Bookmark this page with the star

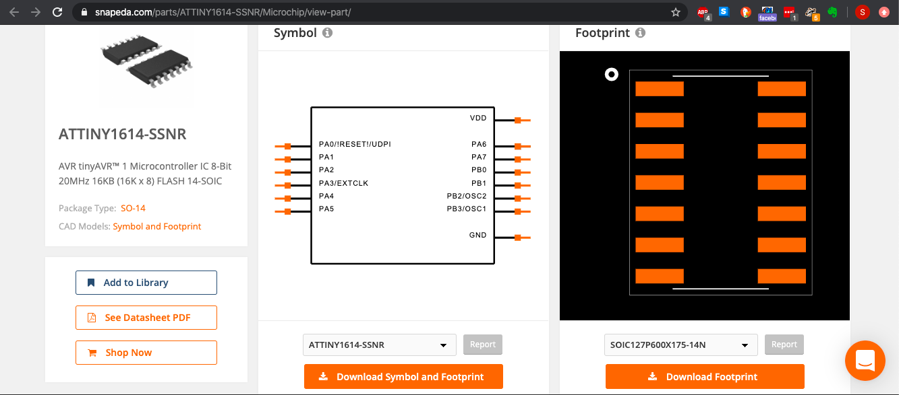tap(675, 12)
